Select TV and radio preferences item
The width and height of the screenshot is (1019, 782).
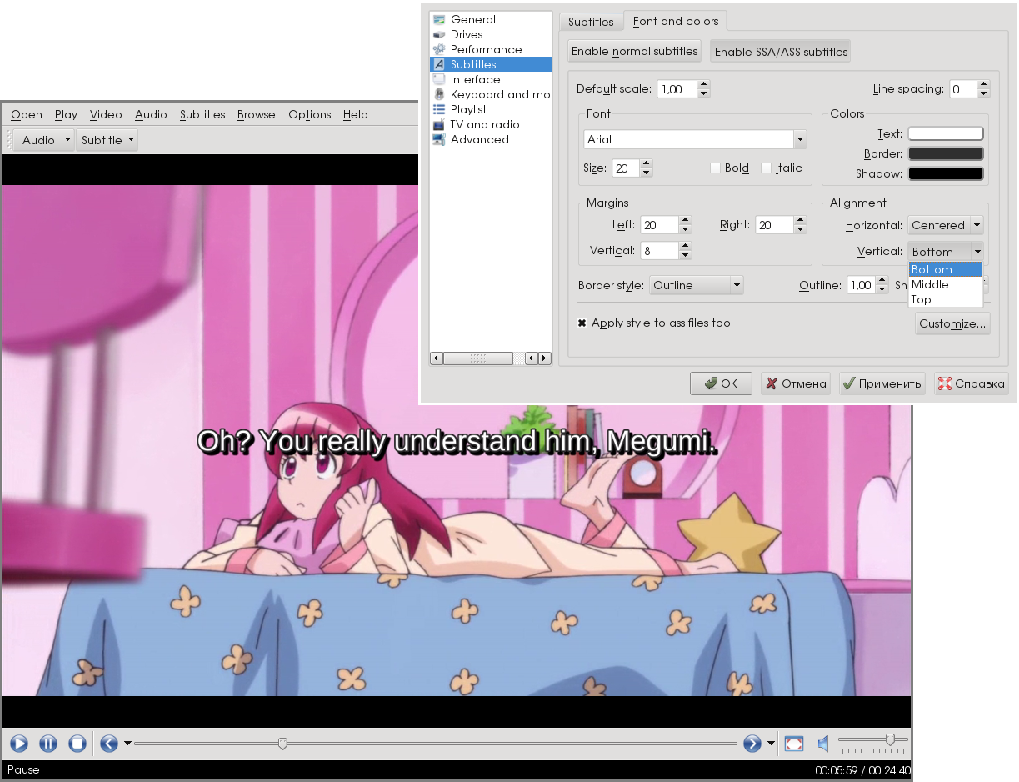[x=490, y=124]
